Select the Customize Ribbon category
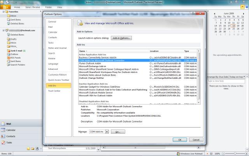This screenshot has width=249, height=156. pyautogui.click(x=58, y=74)
